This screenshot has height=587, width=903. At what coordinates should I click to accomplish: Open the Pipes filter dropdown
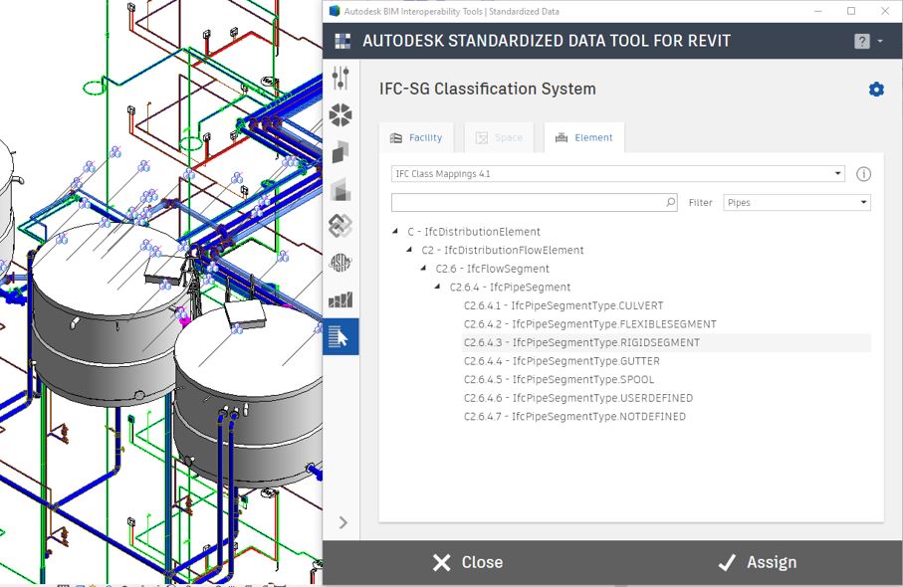click(x=796, y=202)
